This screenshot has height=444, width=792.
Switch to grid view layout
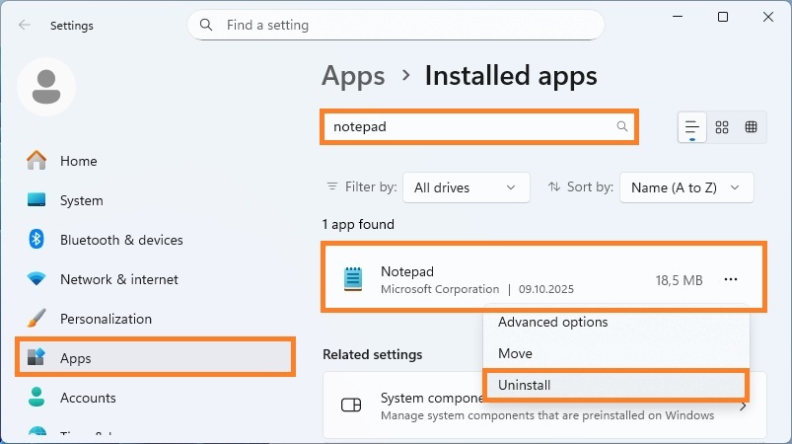pyautogui.click(x=722, y=127)
